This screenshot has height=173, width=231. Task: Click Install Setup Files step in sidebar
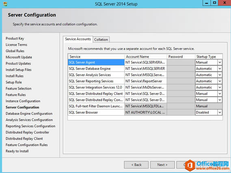18,70
